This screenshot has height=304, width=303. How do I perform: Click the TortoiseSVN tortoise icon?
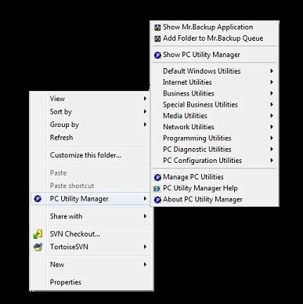(x=38, y=247)
